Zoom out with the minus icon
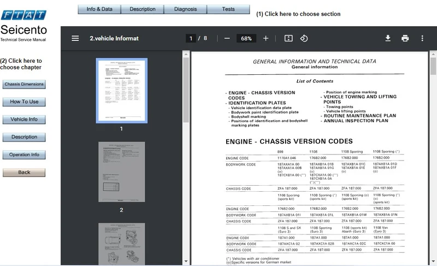Viewport: 437px width, 266px height. pyautogui.click(x=227, y=38)
